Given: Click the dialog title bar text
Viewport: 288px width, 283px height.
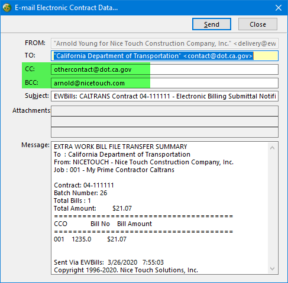Looking at the screenshot, I should 66,8.
